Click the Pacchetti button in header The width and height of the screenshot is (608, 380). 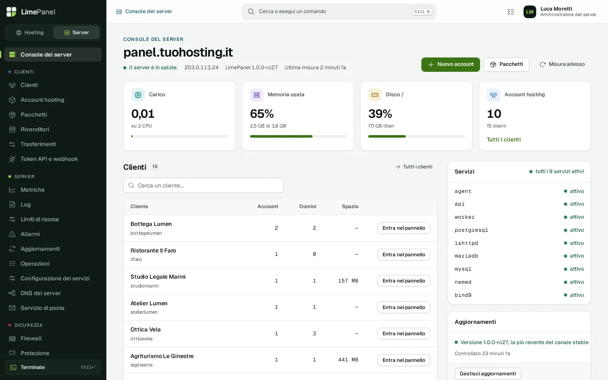[506, 65]
